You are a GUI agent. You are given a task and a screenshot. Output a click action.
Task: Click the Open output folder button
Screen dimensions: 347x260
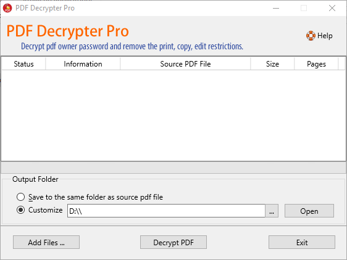coord(309,211)
